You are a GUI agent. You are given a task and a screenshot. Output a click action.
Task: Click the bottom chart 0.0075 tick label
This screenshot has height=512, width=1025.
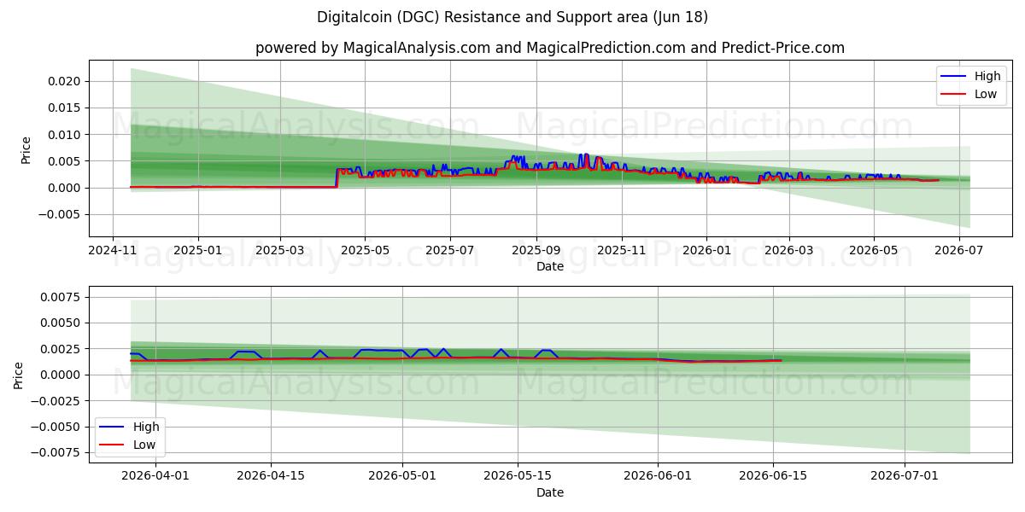tap(61, 297)
